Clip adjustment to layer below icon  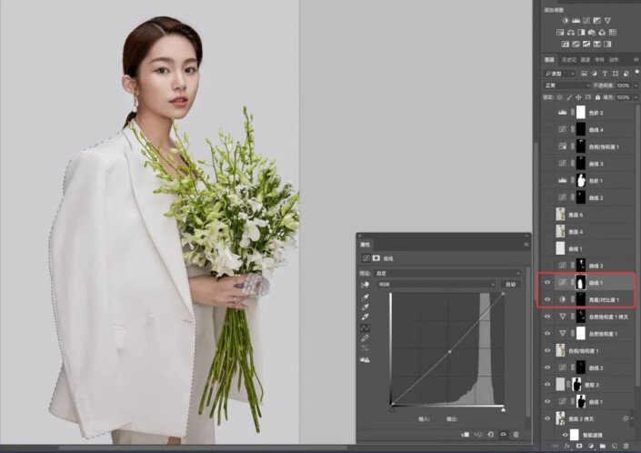click(x=466, y=435)
